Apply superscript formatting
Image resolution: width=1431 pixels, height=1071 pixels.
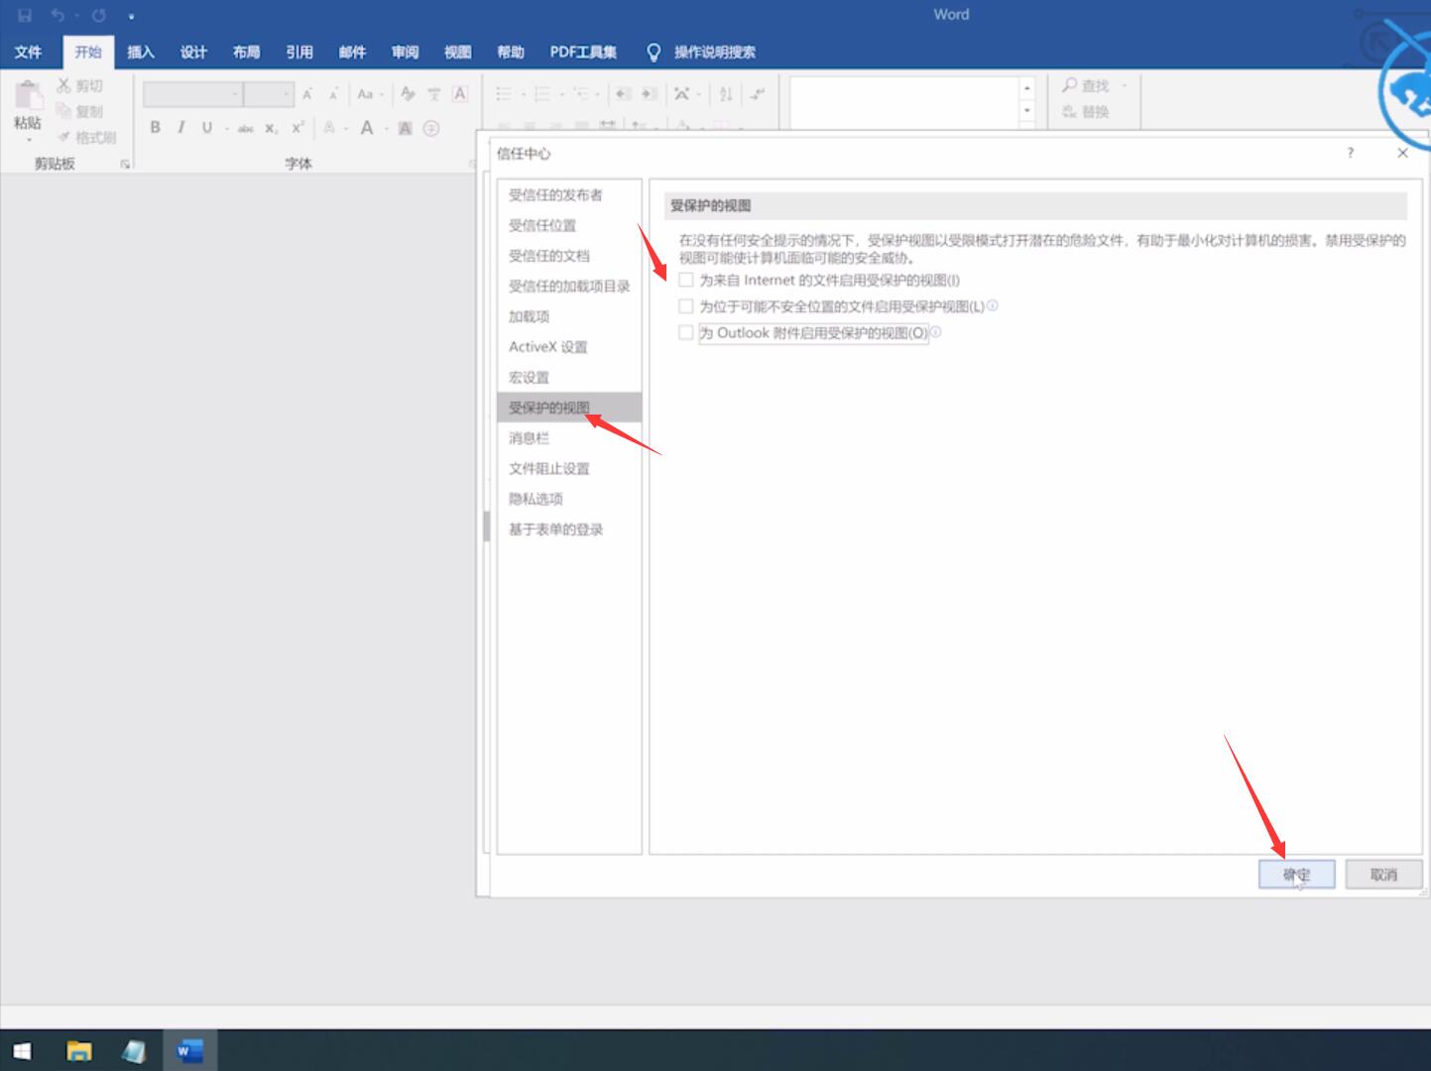(x=298, y=127)
